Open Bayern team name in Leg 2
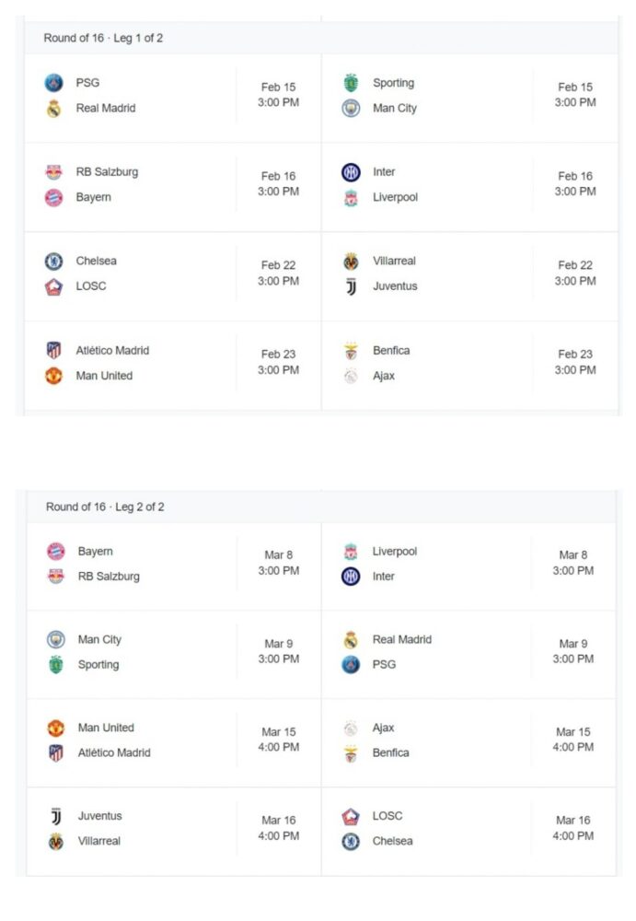The width and height of the screenshot is (636, 921). [x=95, y=552]
